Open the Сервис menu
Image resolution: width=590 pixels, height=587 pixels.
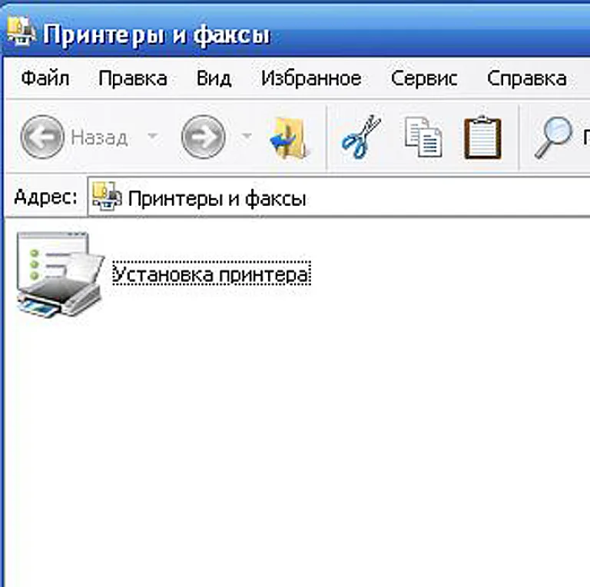click(424, 78)
